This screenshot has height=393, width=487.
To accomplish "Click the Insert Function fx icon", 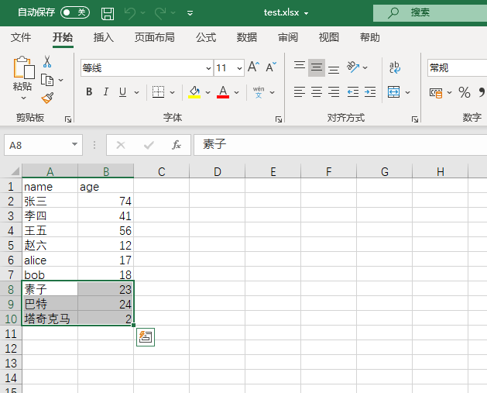I will click(x=177, y=145).
